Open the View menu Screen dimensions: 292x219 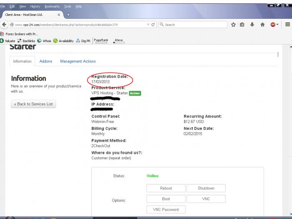23,6
